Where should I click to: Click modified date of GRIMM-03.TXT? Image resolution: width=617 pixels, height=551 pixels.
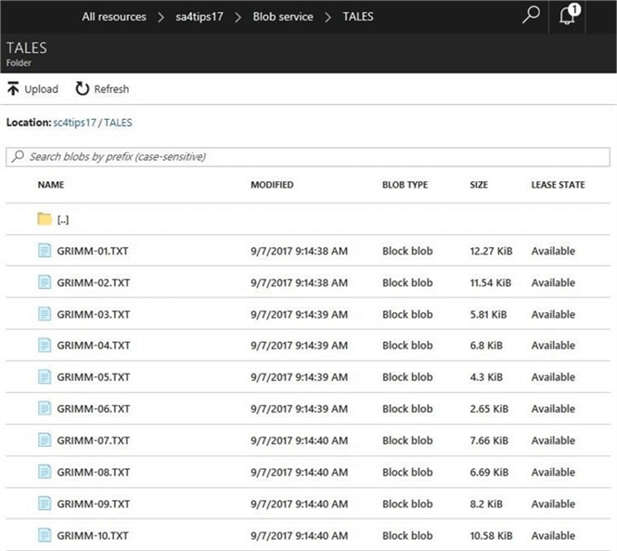299,314
